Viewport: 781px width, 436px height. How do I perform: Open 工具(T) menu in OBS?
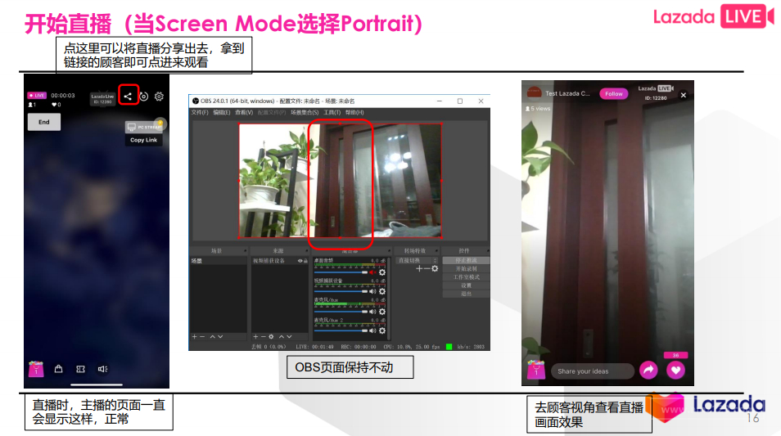coord(332,113)
